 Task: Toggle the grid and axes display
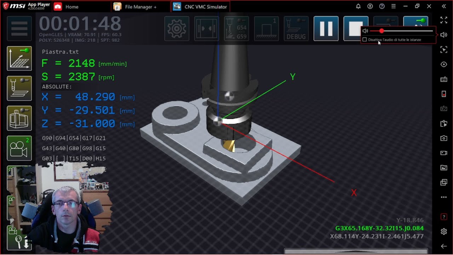19,58
